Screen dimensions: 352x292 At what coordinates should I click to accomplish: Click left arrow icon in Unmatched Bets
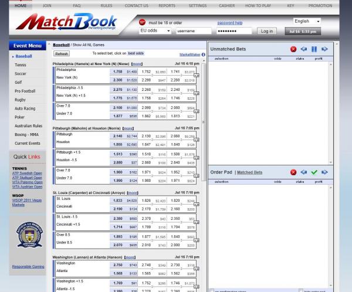pyautogui.click(x=304, y=49)
